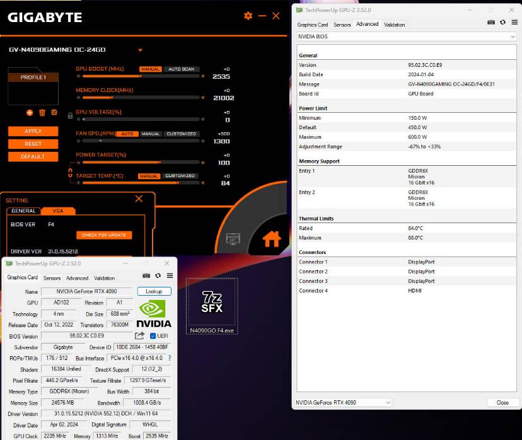Screen dimensions: 522x440
Task: Refresh the Graphics Card GPU-Z window
Action: click(x=158, y=275)
